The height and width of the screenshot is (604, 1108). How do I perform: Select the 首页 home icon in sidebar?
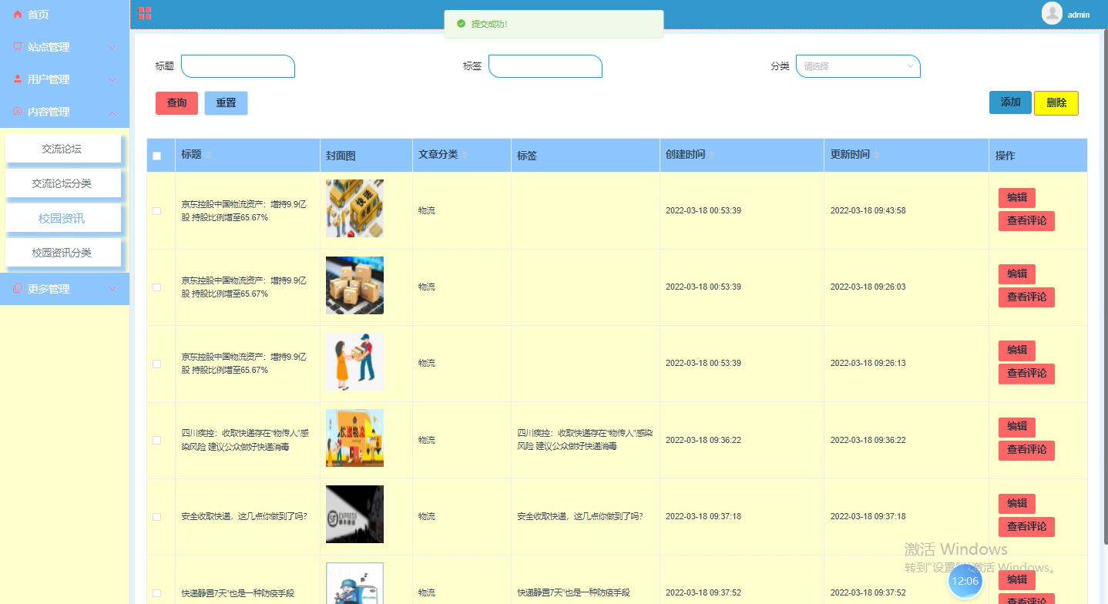point(17,14)
